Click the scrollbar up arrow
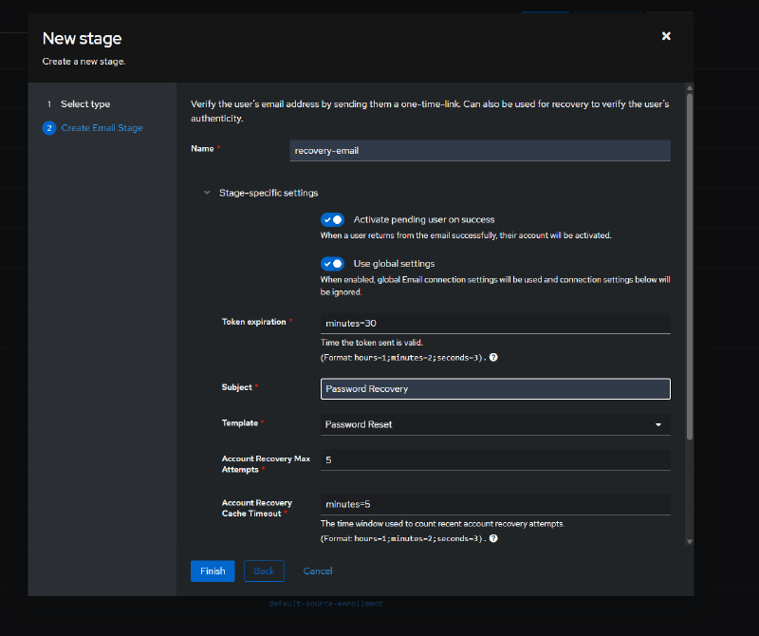This screenshot has height=636, width=759. 690,88
